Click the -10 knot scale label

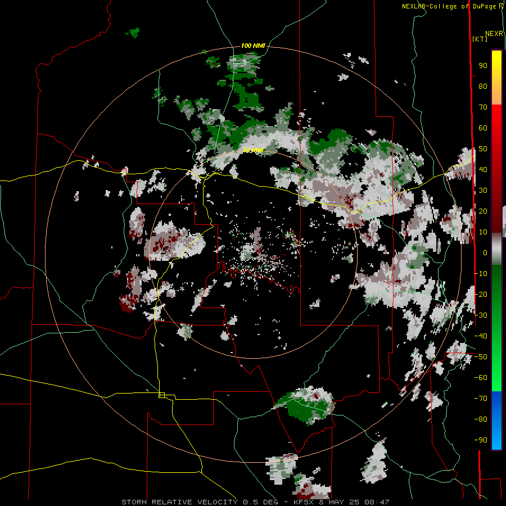(x=481, y=274)
